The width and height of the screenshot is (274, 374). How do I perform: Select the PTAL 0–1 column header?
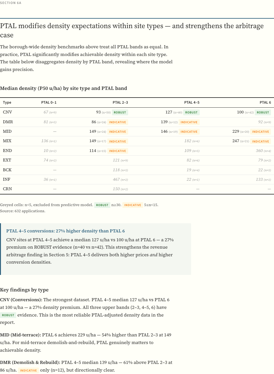(x=49, y=102)
